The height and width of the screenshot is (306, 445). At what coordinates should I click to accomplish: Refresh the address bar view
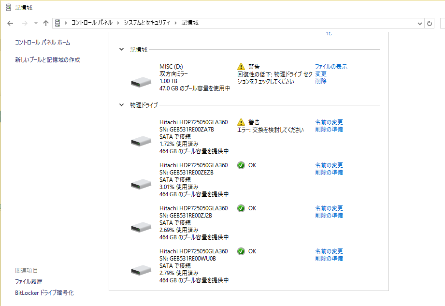click(x=430, y=23)
